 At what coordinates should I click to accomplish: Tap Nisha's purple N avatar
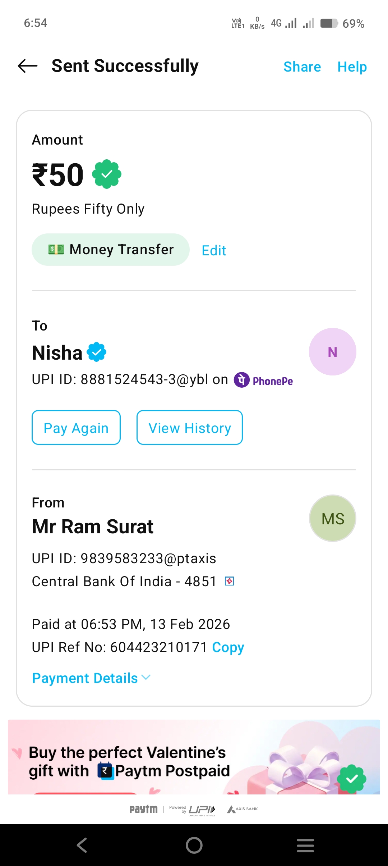coord(332,352)
